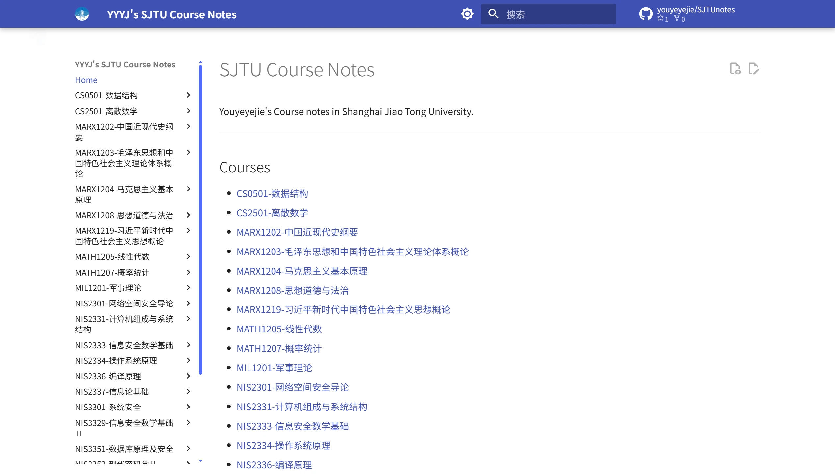Select CS0501-数据结构 in sidebar navigation
The height and width of the screenshot is (474, 835).
coord(106,95)
